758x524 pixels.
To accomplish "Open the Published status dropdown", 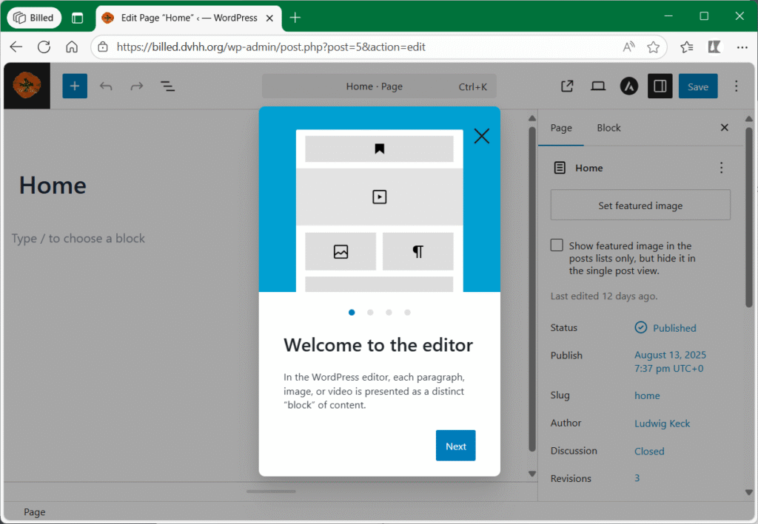I will coord(666,328).
